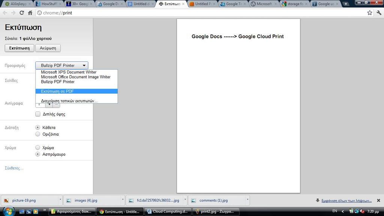The width and height of the screenshot is (384, 216).
Task: Open Chrome wrench settings menu
Action: [x=379, y=13]
